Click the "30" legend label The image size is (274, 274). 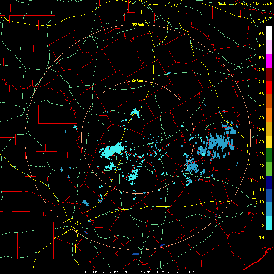click(x=262, y=142)
